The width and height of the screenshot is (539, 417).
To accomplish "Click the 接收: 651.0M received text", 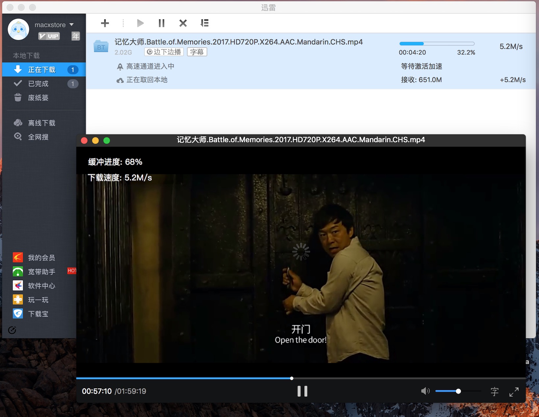I will point(421,80).
